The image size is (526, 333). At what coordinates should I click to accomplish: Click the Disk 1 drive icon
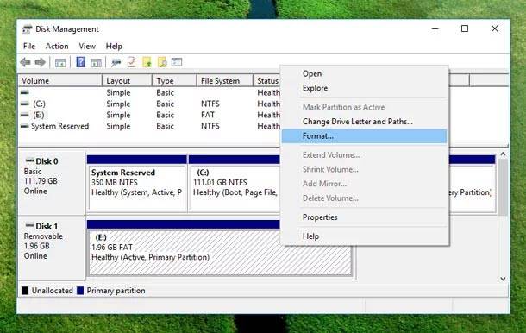(30, 225)
